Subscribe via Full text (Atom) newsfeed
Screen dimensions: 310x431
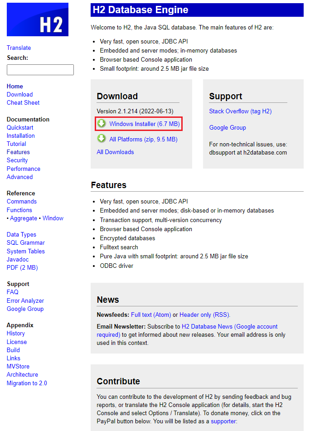coord(151,315)
